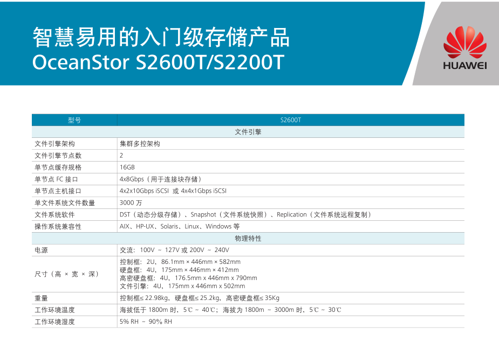Select the AIX, HP-UX, Solaris compatibility cell
The width and height of the screenshot is (499, 342).
click(x=180, y=227)
